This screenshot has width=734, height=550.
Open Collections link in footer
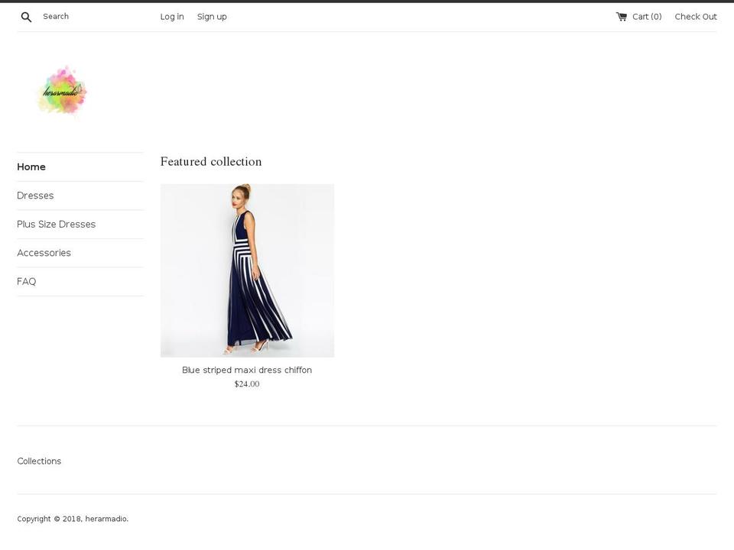coord(39,461)
